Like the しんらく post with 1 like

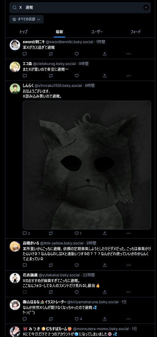click(78, 234)
